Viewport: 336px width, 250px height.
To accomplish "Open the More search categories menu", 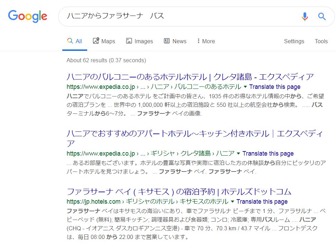I will pyautogui.click(x=206, y=41).
